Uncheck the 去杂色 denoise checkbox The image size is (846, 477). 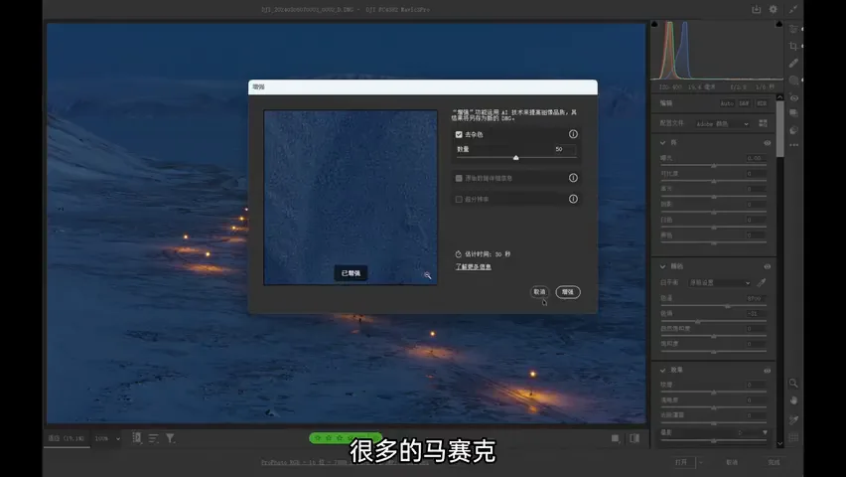[459, 134]
